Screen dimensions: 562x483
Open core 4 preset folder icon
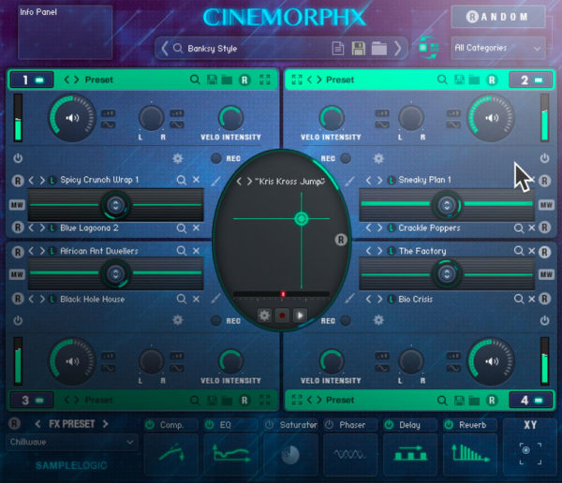[474, 401]
